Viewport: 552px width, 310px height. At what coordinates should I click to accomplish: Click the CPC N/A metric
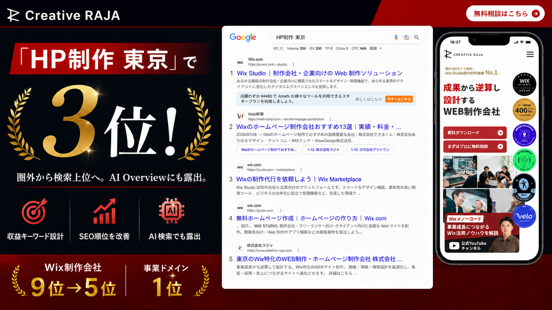359,48
